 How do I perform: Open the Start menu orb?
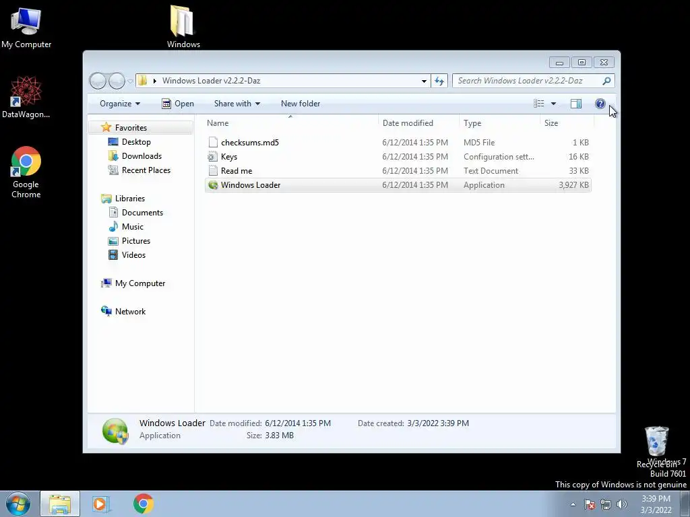point(18,504)
